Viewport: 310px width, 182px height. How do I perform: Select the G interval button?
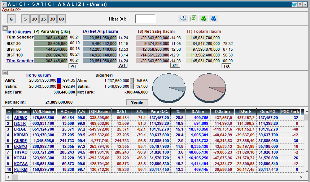click(11, 19)
